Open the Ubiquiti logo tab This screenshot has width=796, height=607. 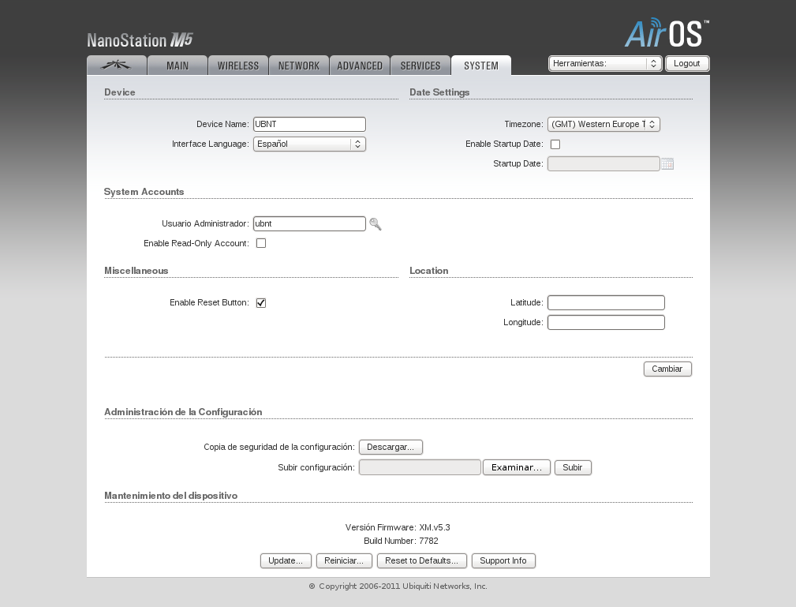click(x=117, y=66)
